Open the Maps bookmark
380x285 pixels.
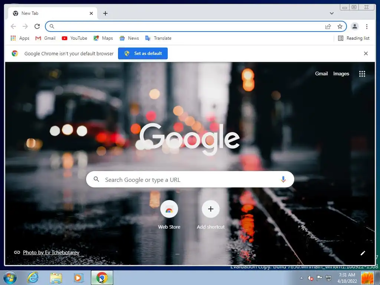(103, 38)
